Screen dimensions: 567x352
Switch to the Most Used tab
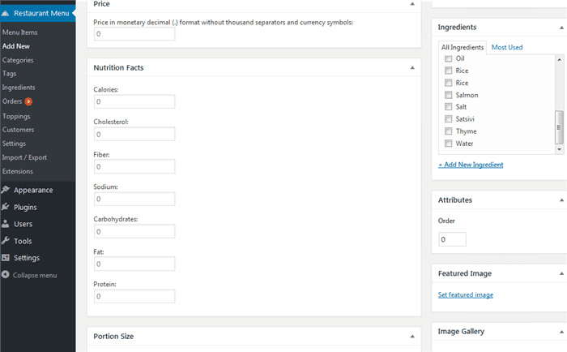point(507,47)
